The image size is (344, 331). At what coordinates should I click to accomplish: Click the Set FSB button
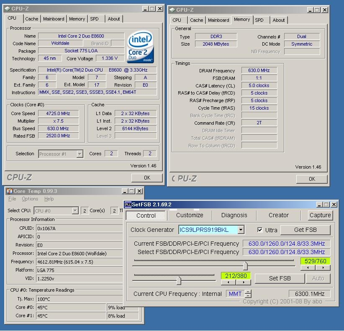[280, 278]
